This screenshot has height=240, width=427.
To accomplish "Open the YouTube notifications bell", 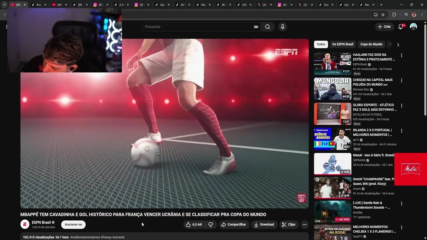I will coord(401,27).
